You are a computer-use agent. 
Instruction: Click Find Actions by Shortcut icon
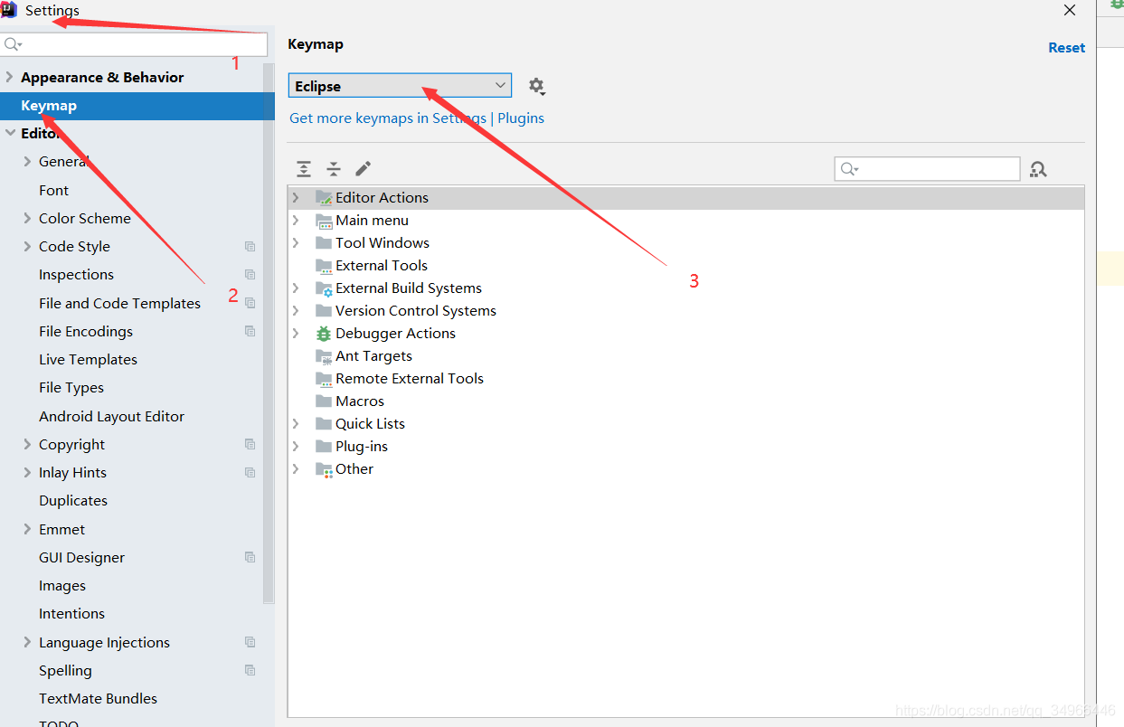coord(1038,169)
